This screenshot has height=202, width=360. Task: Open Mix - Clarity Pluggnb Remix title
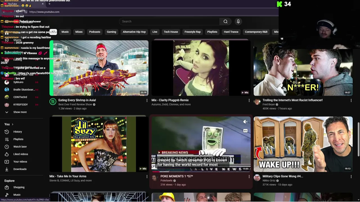point(170,100)
